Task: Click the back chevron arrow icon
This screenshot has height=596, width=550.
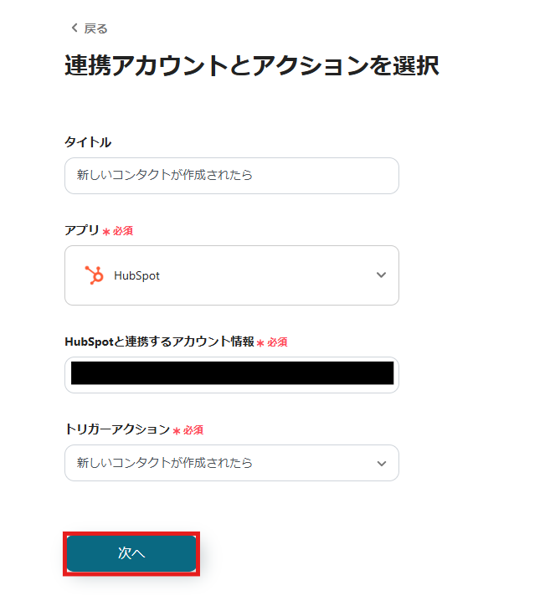Action: point(74,28)
